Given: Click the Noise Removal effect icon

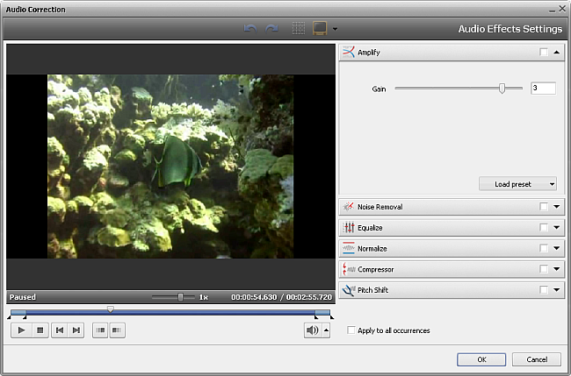Looking at the screenshot, I should (x=349, y=206).
